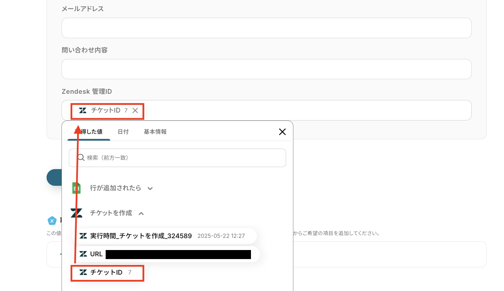Click the チケットを作成 section heading
Image resolution: width=504 pixels, height=291 pixels.
[x=111, y=213]
